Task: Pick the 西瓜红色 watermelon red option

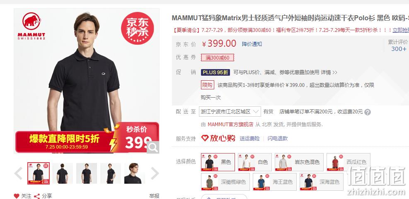Action: click(348, 162)
